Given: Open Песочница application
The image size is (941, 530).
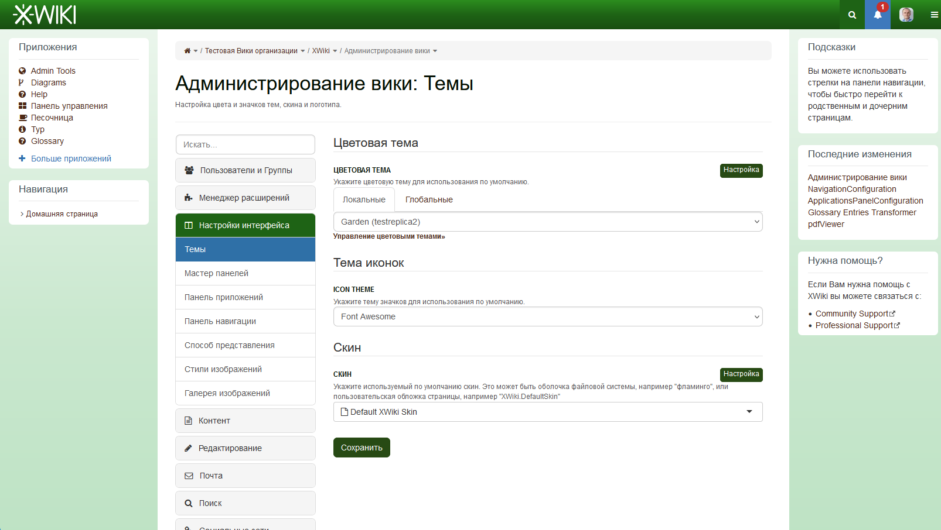Looking at the screenshot, I should point(52,118).
